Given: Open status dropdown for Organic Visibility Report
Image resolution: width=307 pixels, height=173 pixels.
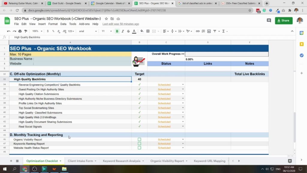Looking at the screenshot, I should 183,139.
